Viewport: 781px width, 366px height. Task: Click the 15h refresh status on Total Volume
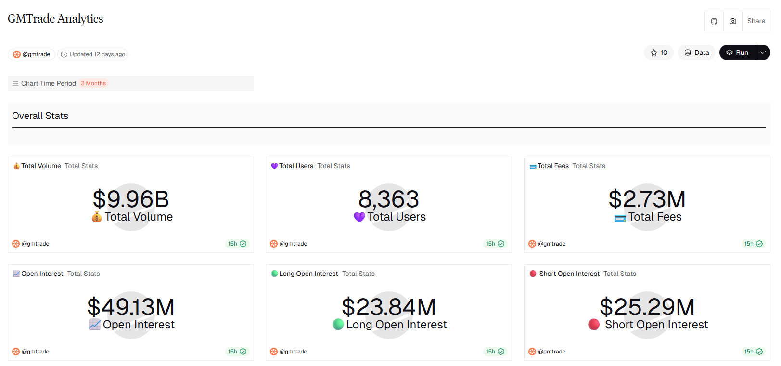click(x=237, y=244)
